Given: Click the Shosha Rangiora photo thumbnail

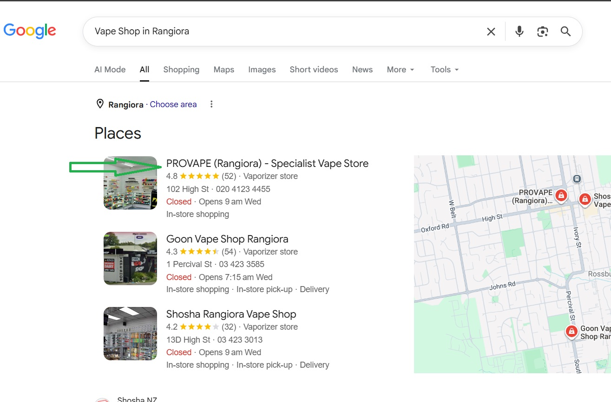Looking at the screenshot, I should [x=130, y=333].
